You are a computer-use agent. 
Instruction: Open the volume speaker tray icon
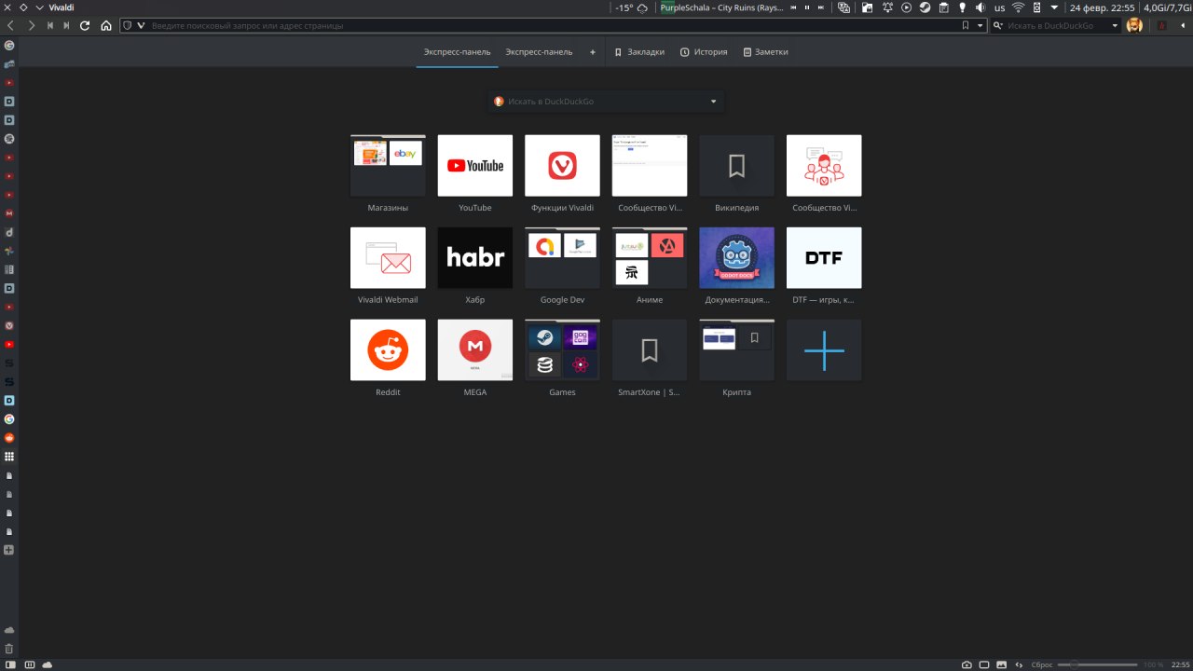(980, 7)
